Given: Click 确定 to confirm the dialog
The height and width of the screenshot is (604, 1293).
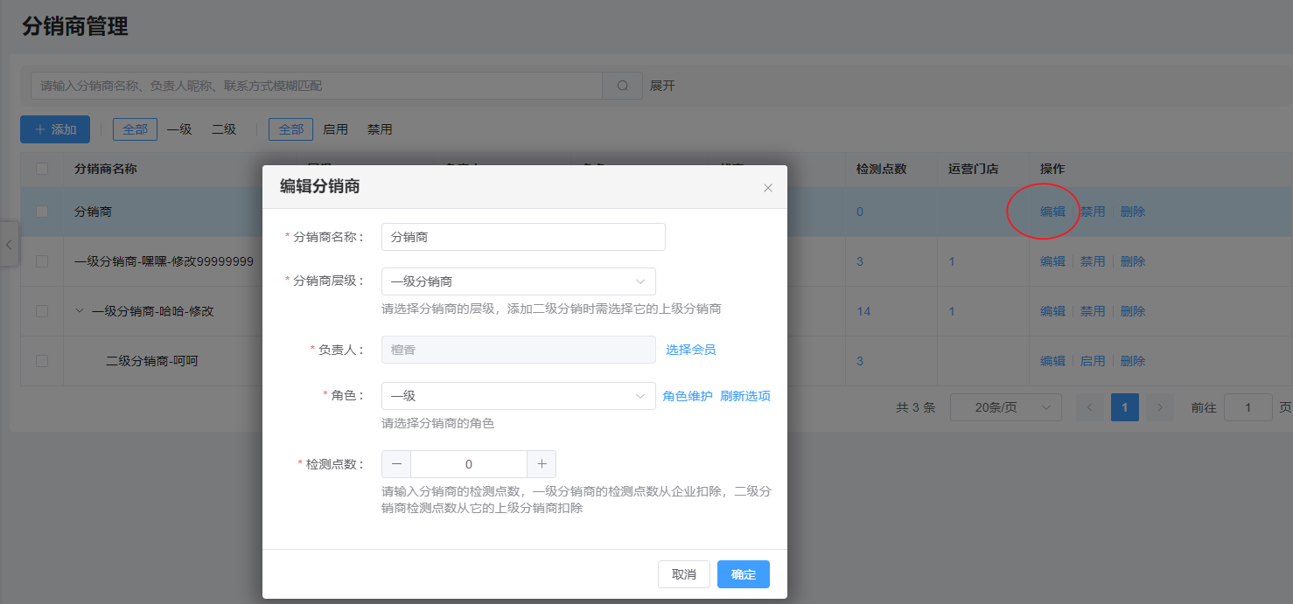Looking at the screenshot, I should tap(744, 574).
